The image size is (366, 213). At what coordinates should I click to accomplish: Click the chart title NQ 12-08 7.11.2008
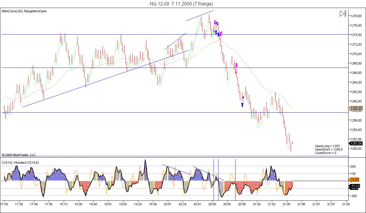pos(181,4)
